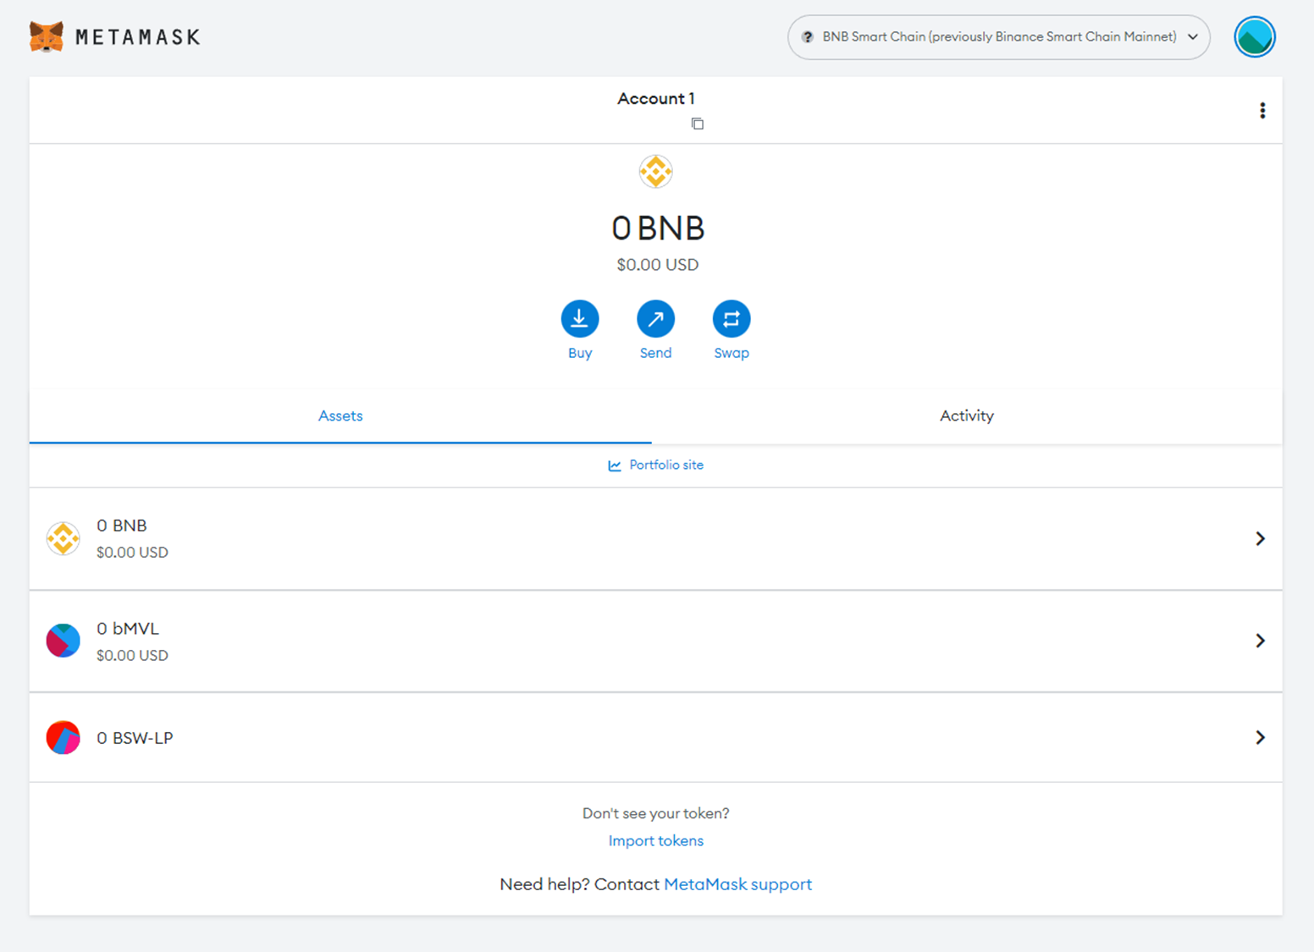Click the BNB coin icon in asset list
The width and height of the screenshot is (1314, 952).
pyautogui.click(x=63, y=538)
